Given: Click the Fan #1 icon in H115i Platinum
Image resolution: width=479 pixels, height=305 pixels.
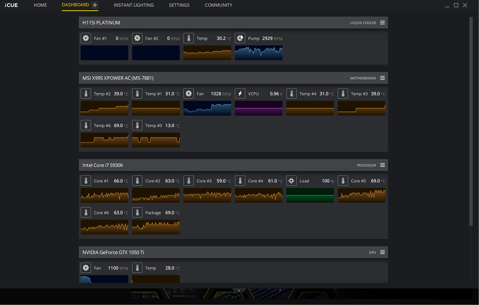Looking at the screenshot, I should [85, 38].
